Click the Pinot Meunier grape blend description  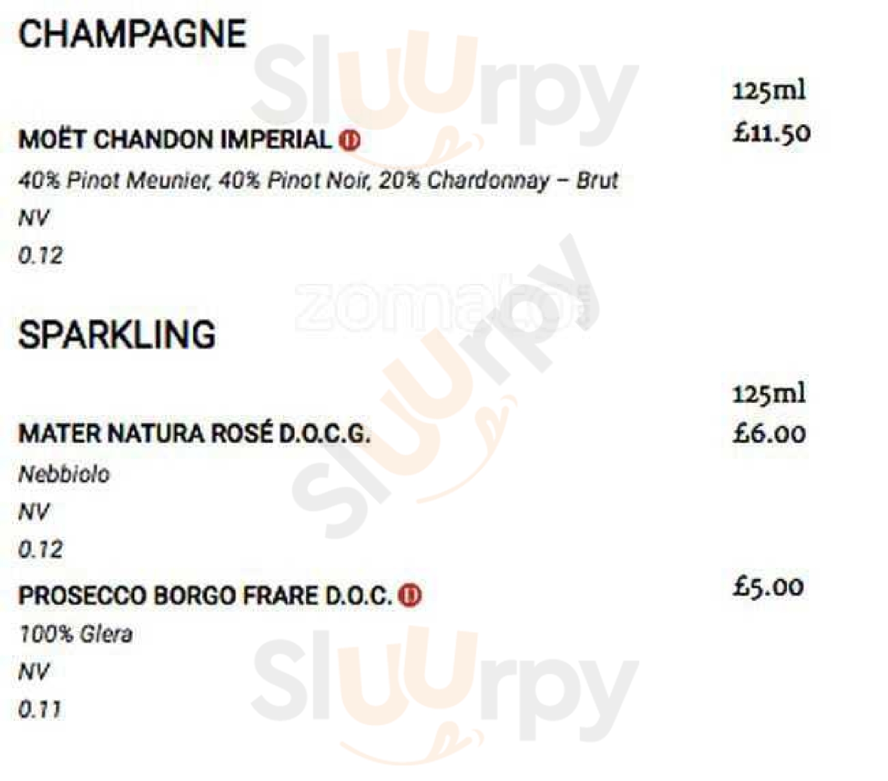[x=318, y=181]
